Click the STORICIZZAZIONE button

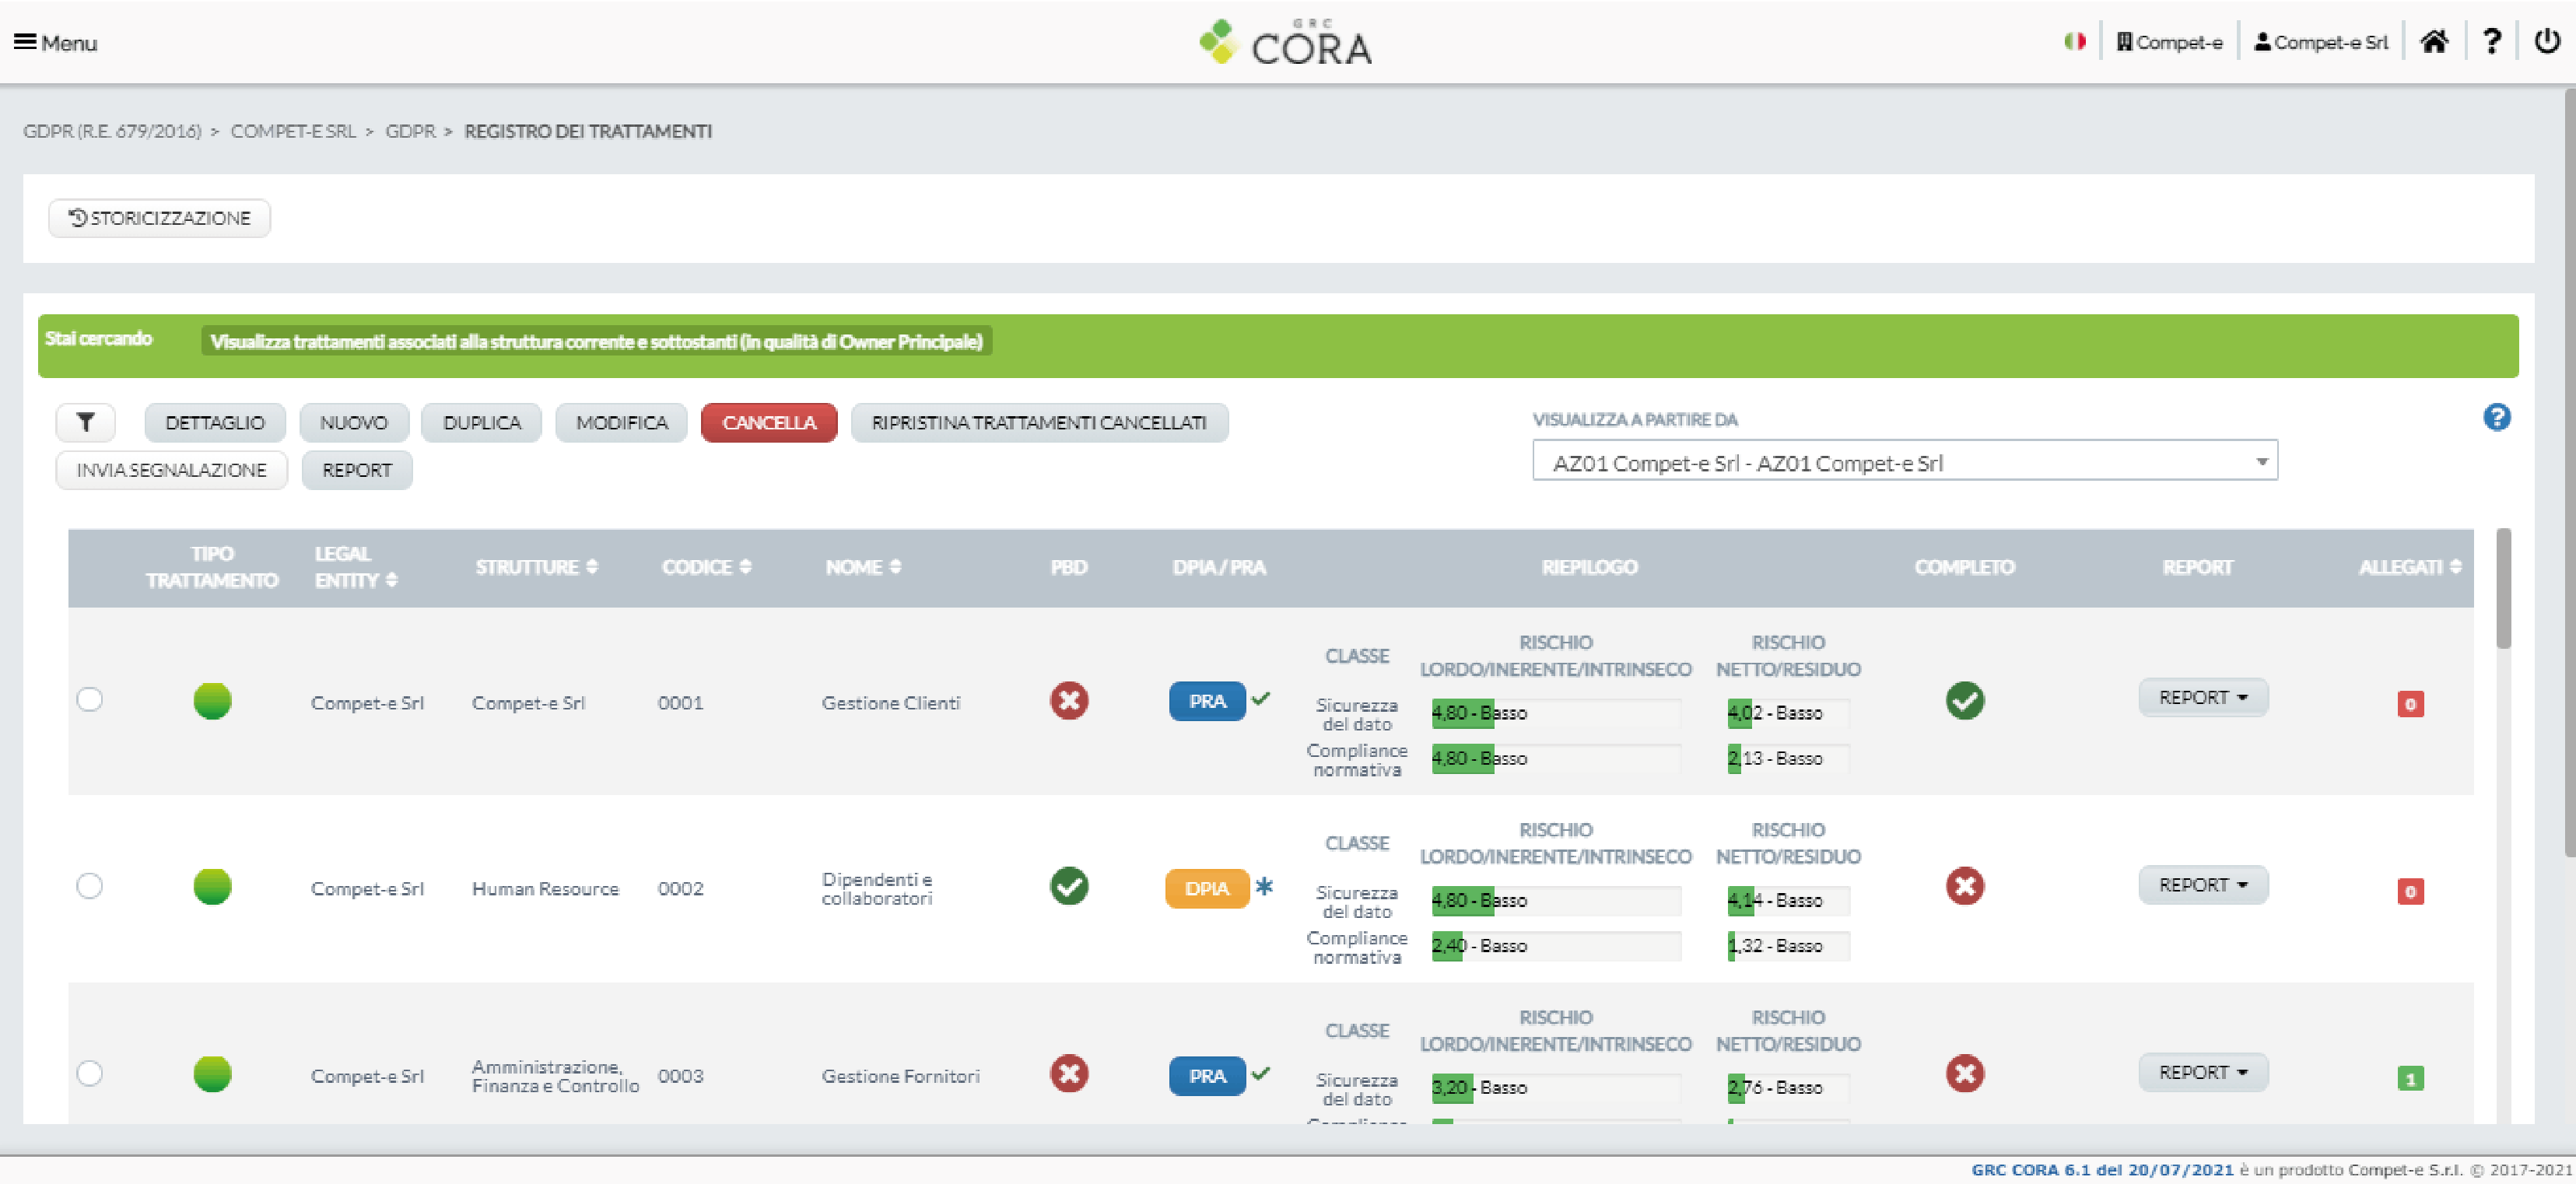(x=159, y=218)
